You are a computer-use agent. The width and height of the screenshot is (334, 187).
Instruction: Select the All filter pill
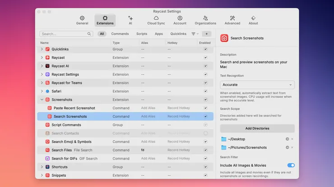click(102, 34)
